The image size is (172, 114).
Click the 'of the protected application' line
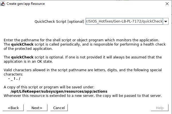tap(28, 48)
